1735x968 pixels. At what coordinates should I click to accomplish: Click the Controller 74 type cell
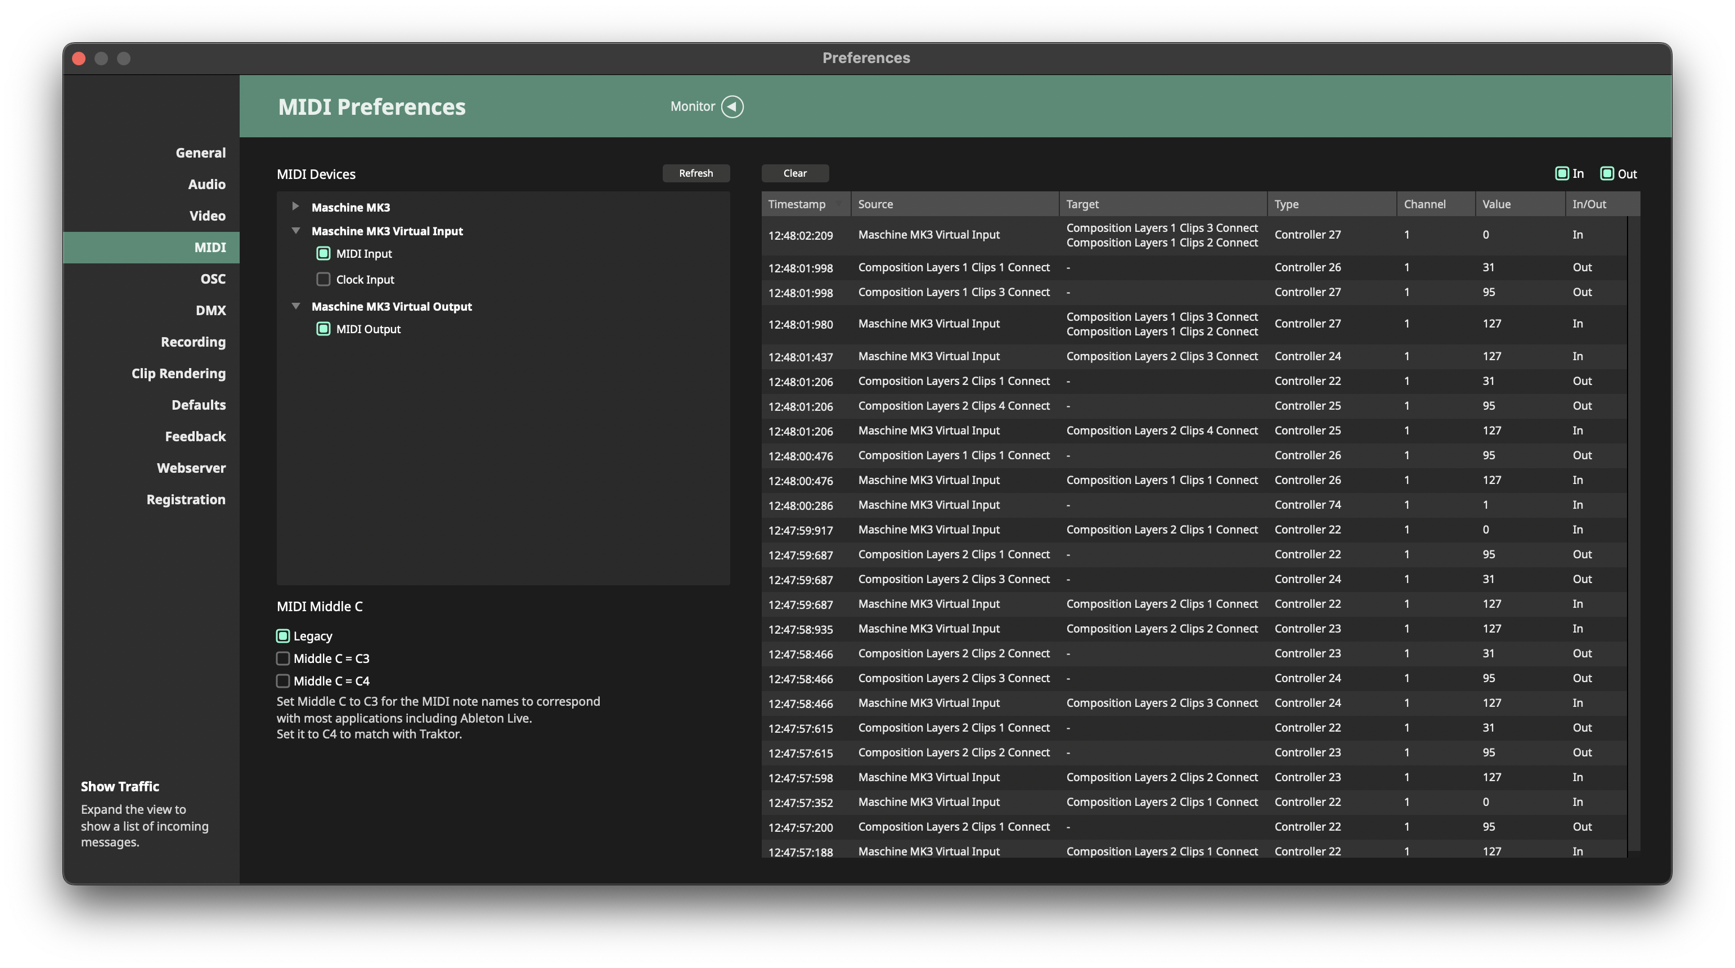(1307, 505)
